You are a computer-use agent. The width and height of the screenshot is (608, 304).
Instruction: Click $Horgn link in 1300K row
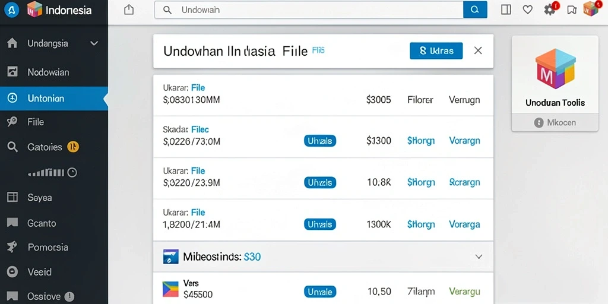421,224
